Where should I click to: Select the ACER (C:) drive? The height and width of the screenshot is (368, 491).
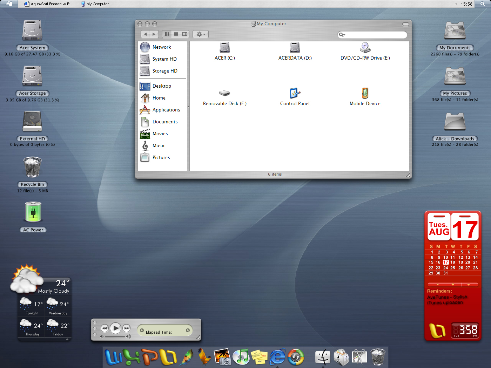(x=225, y=51)
